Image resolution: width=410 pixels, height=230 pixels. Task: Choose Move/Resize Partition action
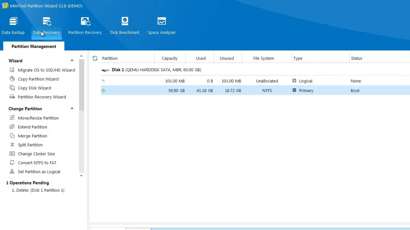(x=38, y=118)
